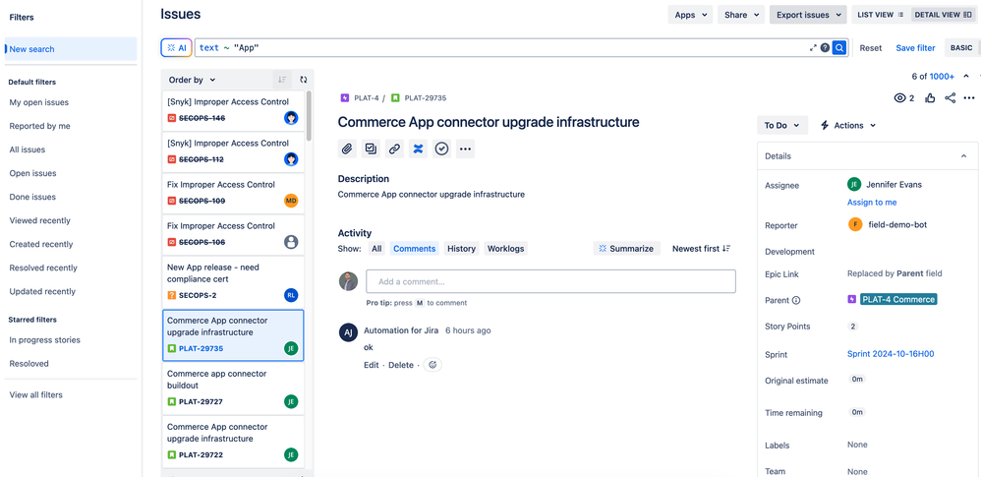Show History activity tab
981x477 pixels.
[462, 249]
